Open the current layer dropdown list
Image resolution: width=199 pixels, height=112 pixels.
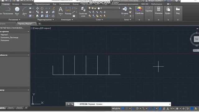pos(119,8)
